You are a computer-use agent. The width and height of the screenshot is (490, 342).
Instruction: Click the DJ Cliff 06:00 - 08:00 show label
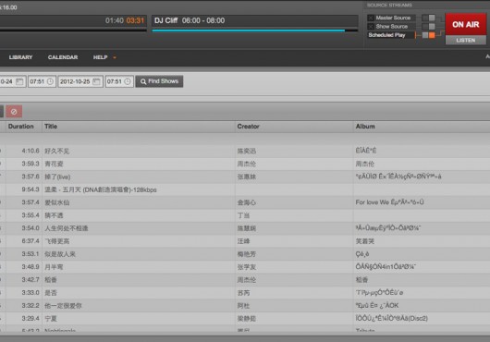point(190,20)
